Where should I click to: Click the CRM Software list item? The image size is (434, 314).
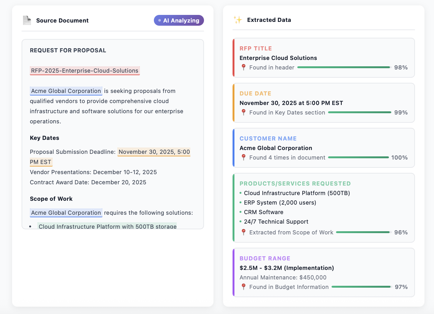[264, 212]
